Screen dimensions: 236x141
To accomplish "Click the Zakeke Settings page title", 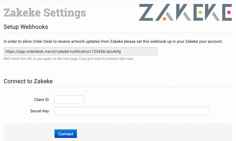I will point(45,12).
